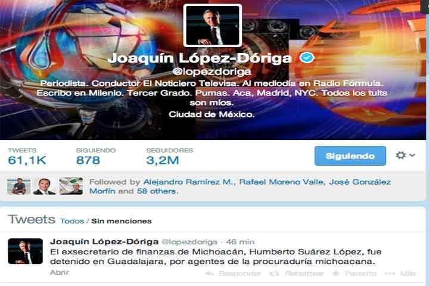Open the 3,2M Seguidores count

(x=163, y=160)
